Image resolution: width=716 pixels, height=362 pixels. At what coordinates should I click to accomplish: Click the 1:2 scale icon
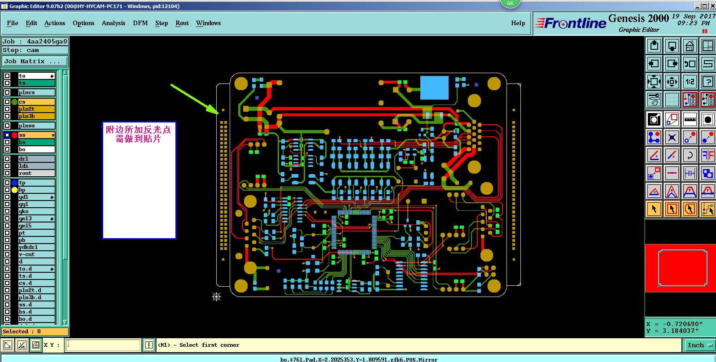pyautogui.click(x=690, y=82)
